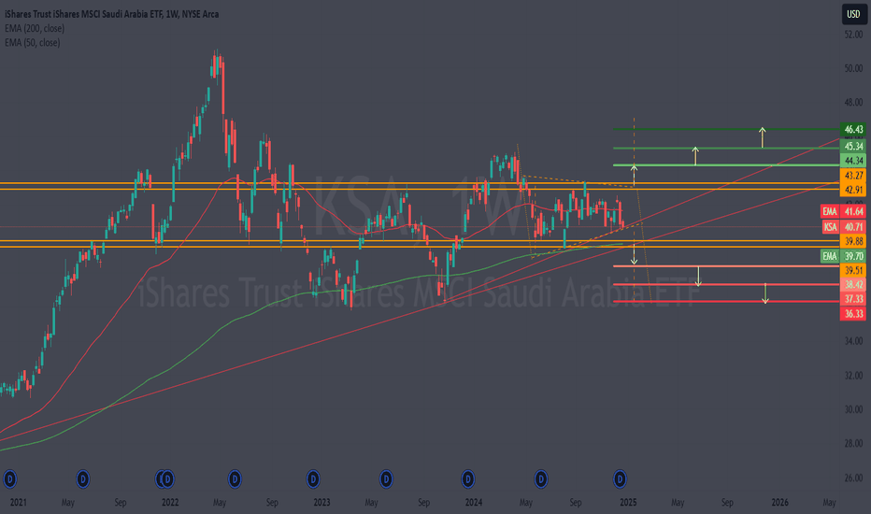
Task: Click the 39.88 orange price label
Action: (x=852, y=241)
